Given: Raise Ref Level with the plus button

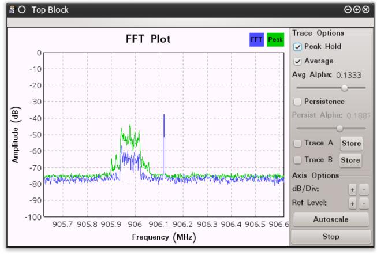Looking at the screenshot, I should (x=353, y=204).
